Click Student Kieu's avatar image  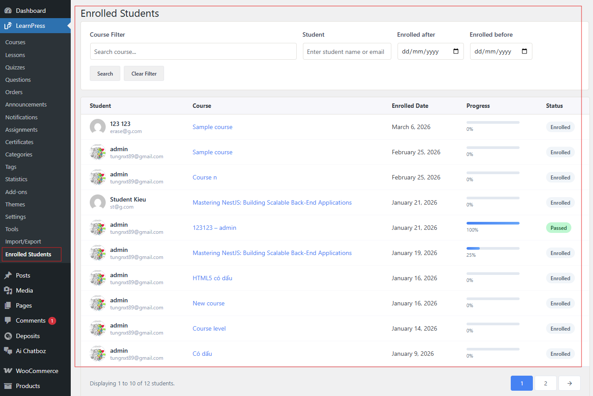coord(97,202)
